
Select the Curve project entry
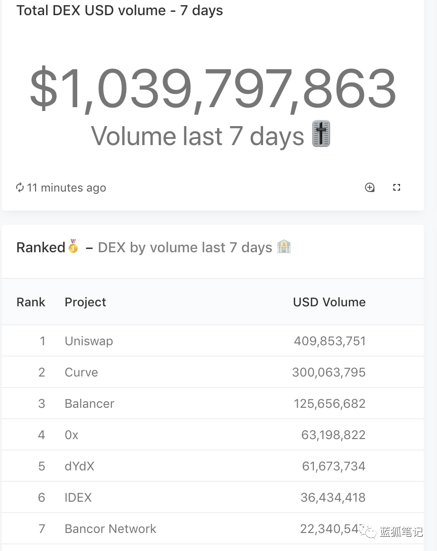point(81,372)
